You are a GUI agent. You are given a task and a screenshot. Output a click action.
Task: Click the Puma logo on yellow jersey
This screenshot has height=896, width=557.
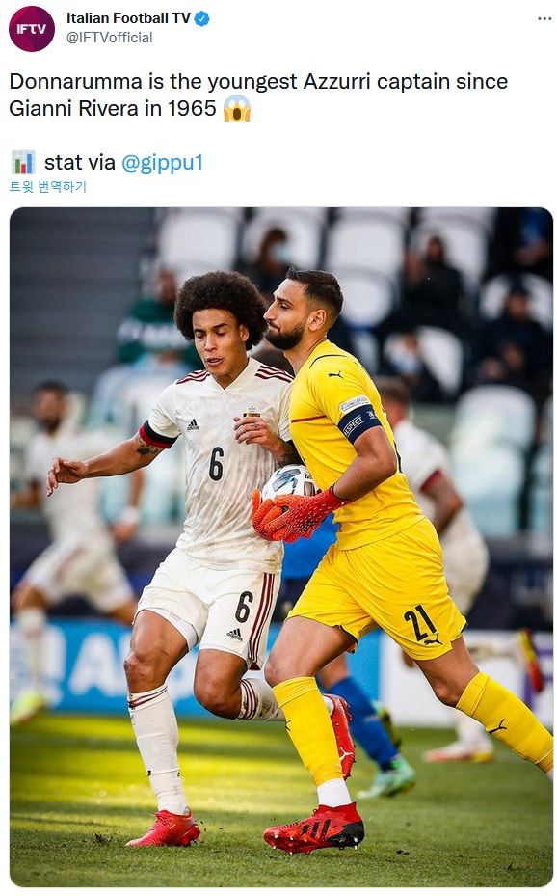(x=335, y=375)
